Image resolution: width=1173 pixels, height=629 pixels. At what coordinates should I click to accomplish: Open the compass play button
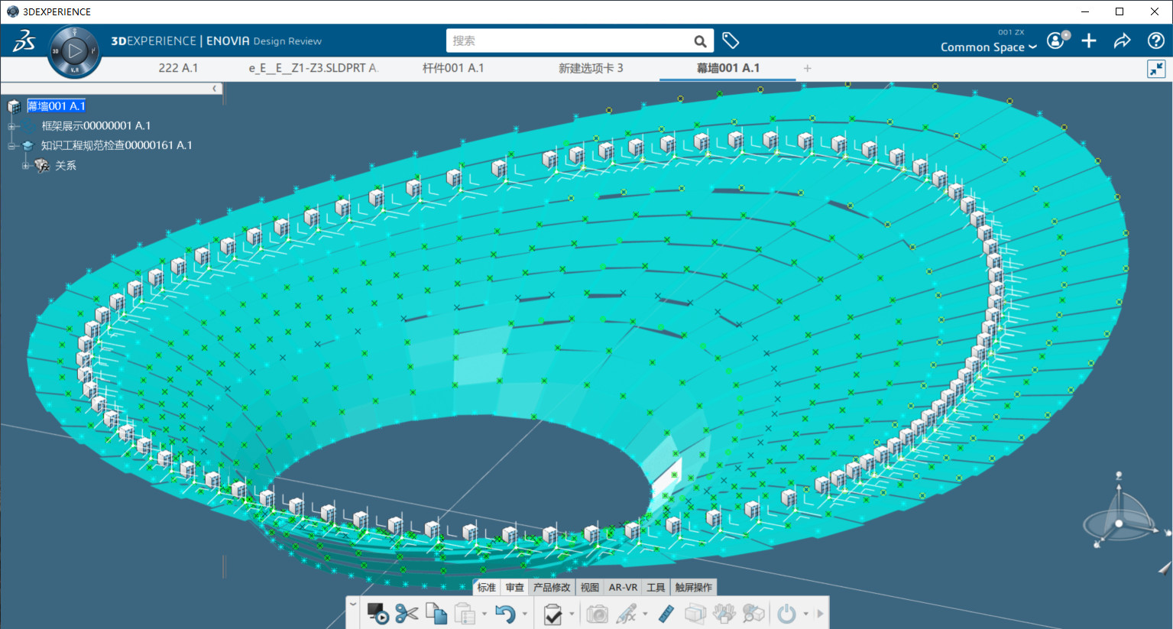pyautogui.click(x=74, y=52)
